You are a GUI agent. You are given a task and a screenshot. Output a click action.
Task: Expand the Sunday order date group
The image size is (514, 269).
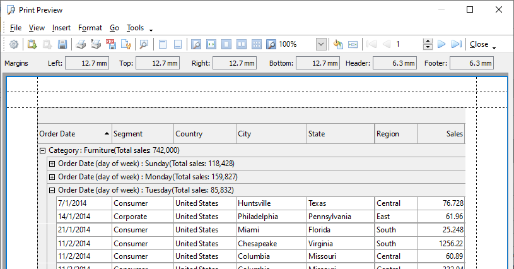click(x=52, y=164)
